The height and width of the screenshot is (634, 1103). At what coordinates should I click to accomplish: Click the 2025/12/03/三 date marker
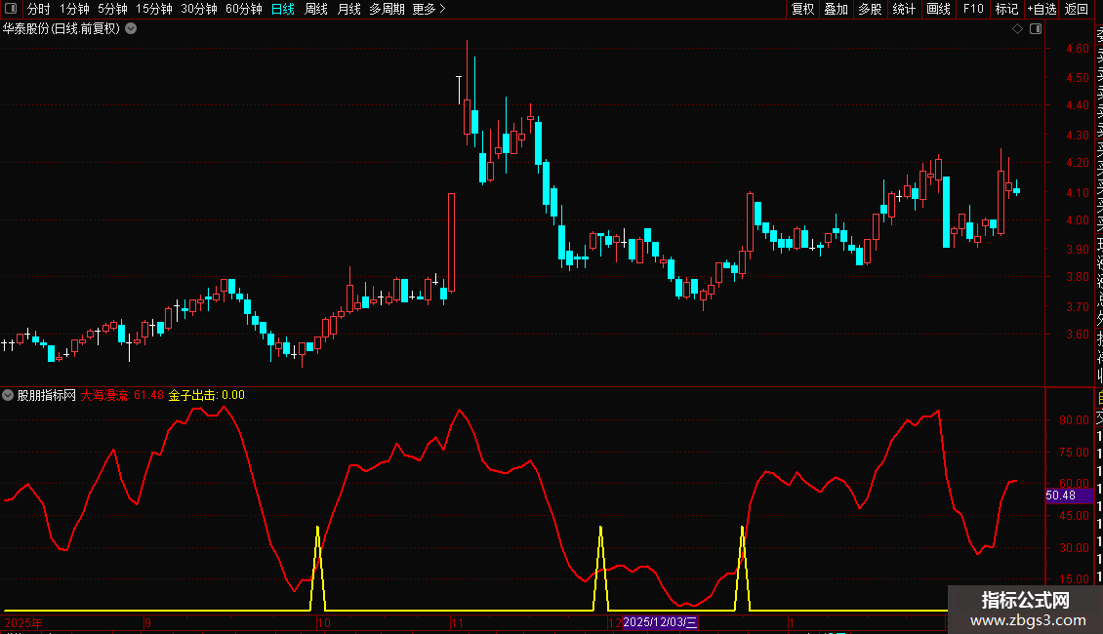coord(660,622)
